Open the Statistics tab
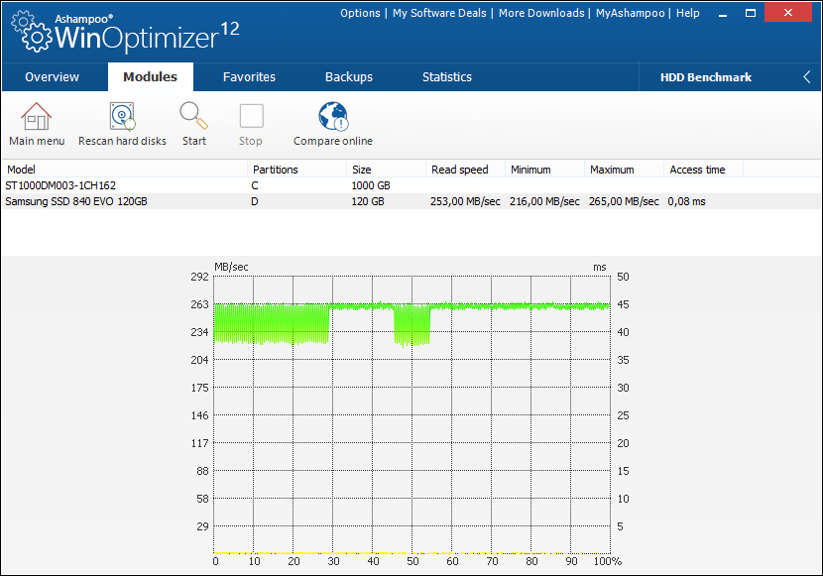The width and height of the screenshot is (823, 576). coord(447,77)
